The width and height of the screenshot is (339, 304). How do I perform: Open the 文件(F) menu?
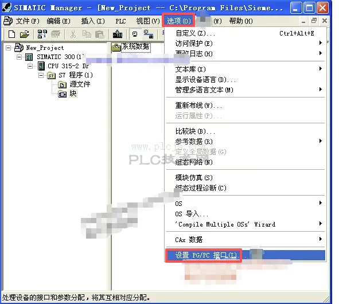pos(28,21)
